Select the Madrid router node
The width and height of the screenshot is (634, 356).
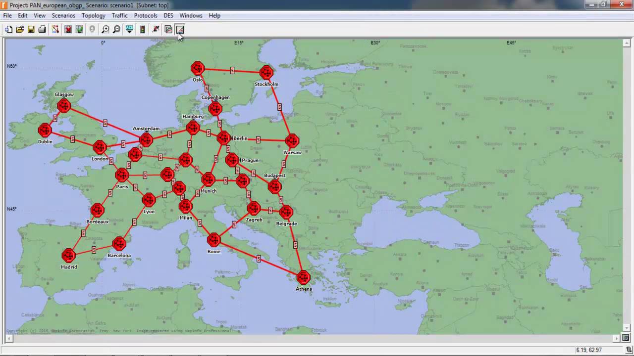[x=68, y=256]
